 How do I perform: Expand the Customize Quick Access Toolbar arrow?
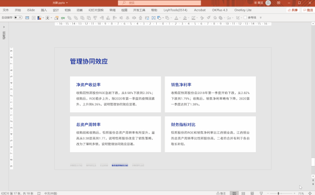pos(261,18)
